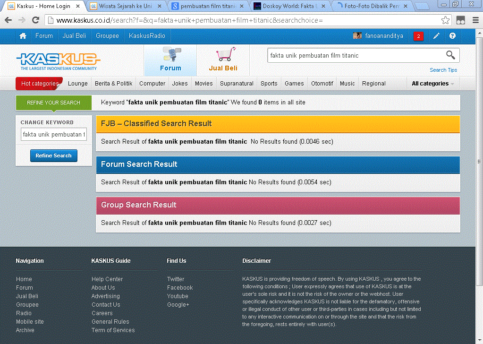This screenshot has width=483, height=344.
Task: Open the Regional category
Action: coord(373,84)
